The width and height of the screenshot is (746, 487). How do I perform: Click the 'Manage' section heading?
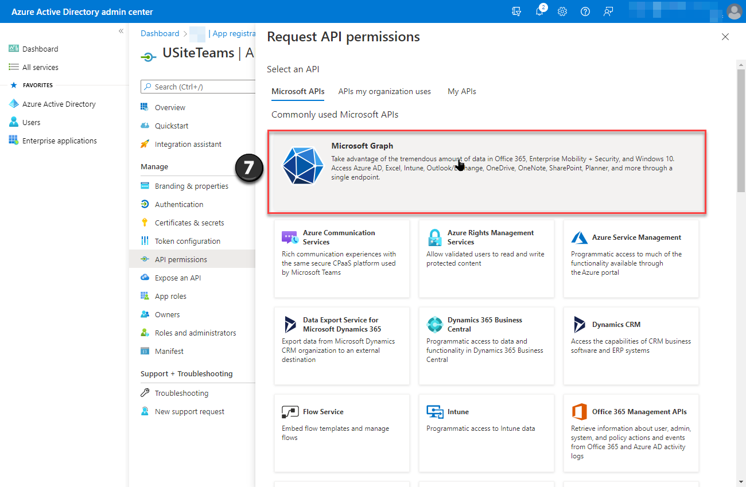(x=154, y=166)
